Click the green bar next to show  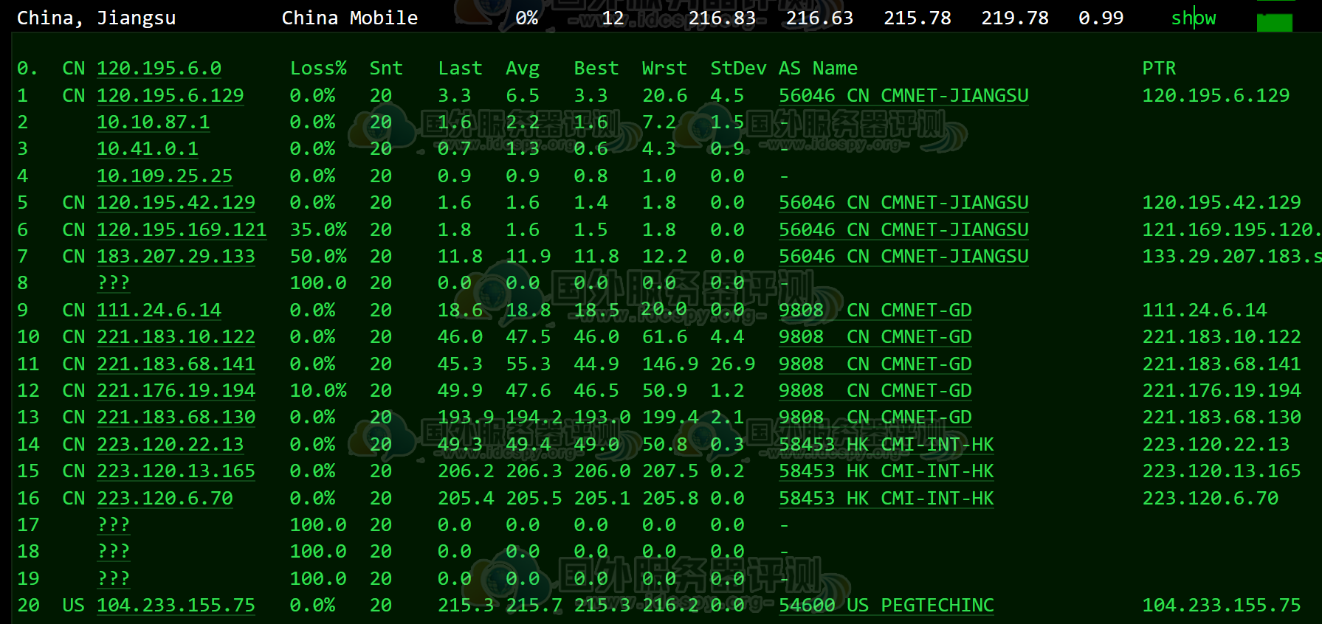coord(1274,22)
